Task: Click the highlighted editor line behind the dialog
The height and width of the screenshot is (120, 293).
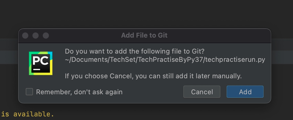Action: click(x=9, y=55)
